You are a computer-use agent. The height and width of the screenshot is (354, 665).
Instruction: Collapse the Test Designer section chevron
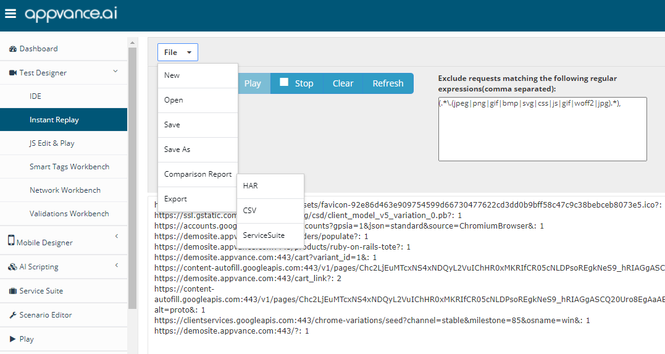(115, 71)
